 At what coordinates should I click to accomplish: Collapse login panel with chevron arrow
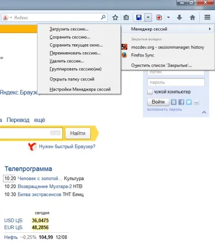tap(204, 112)
